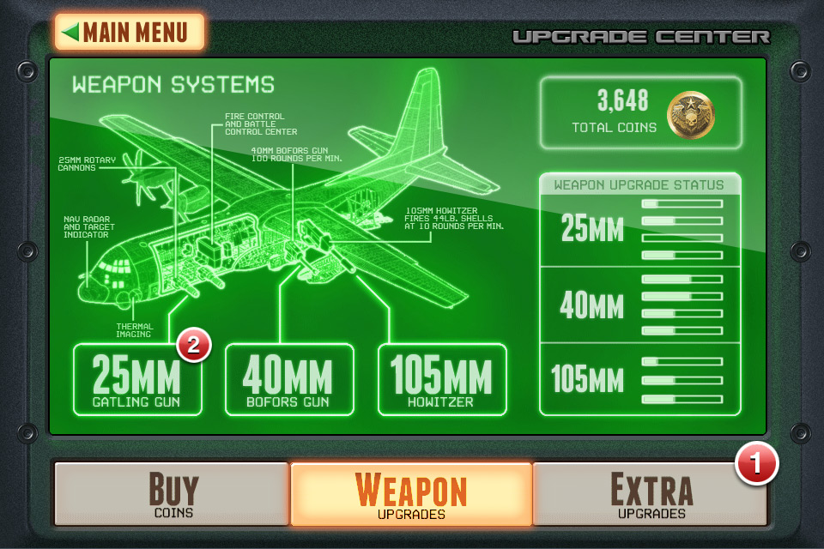824x549 pixels.
Task: Select the 25MM Gatling Gun box
Action: [x=137, y=379]
